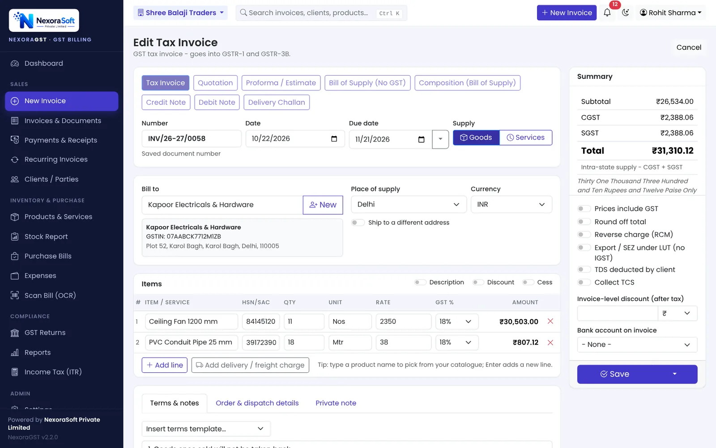Open Purchase Bills
This screenshot has width=716, height=448.
62,256
